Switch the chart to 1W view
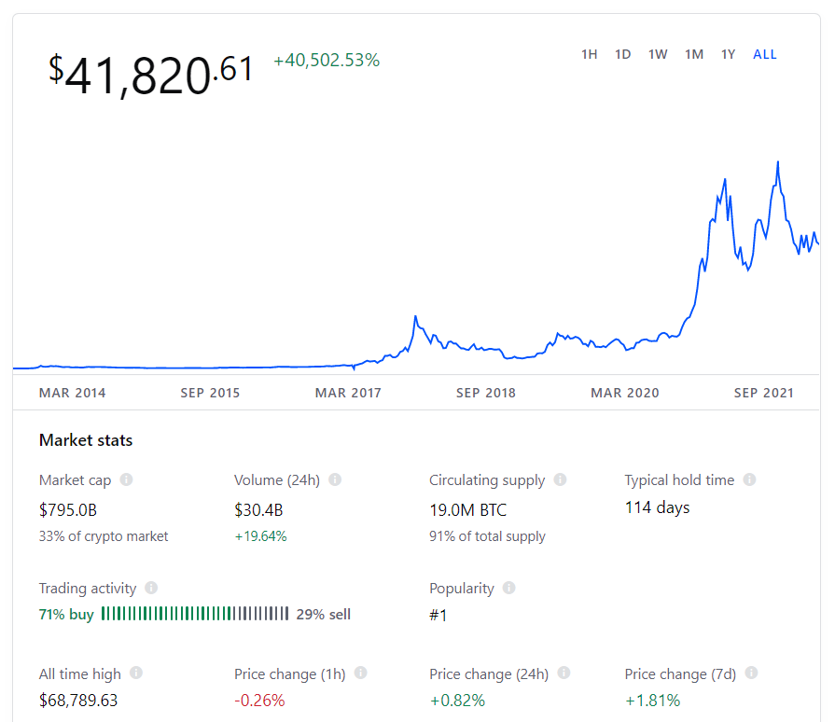Screen dimensions: 835x722 [x=658, y=54]
